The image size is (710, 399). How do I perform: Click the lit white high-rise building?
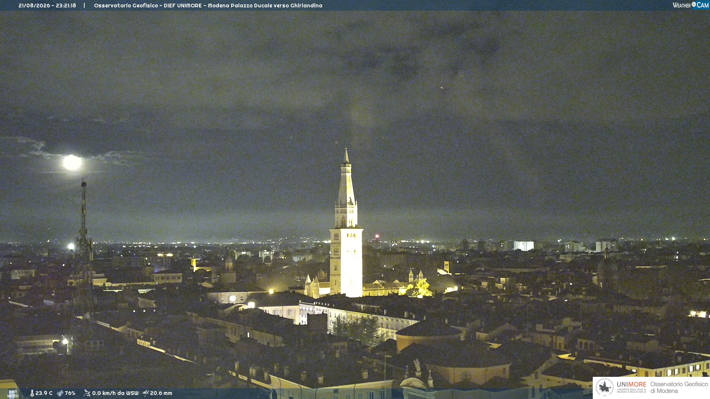pyautogui.click(x=524, y=246)
